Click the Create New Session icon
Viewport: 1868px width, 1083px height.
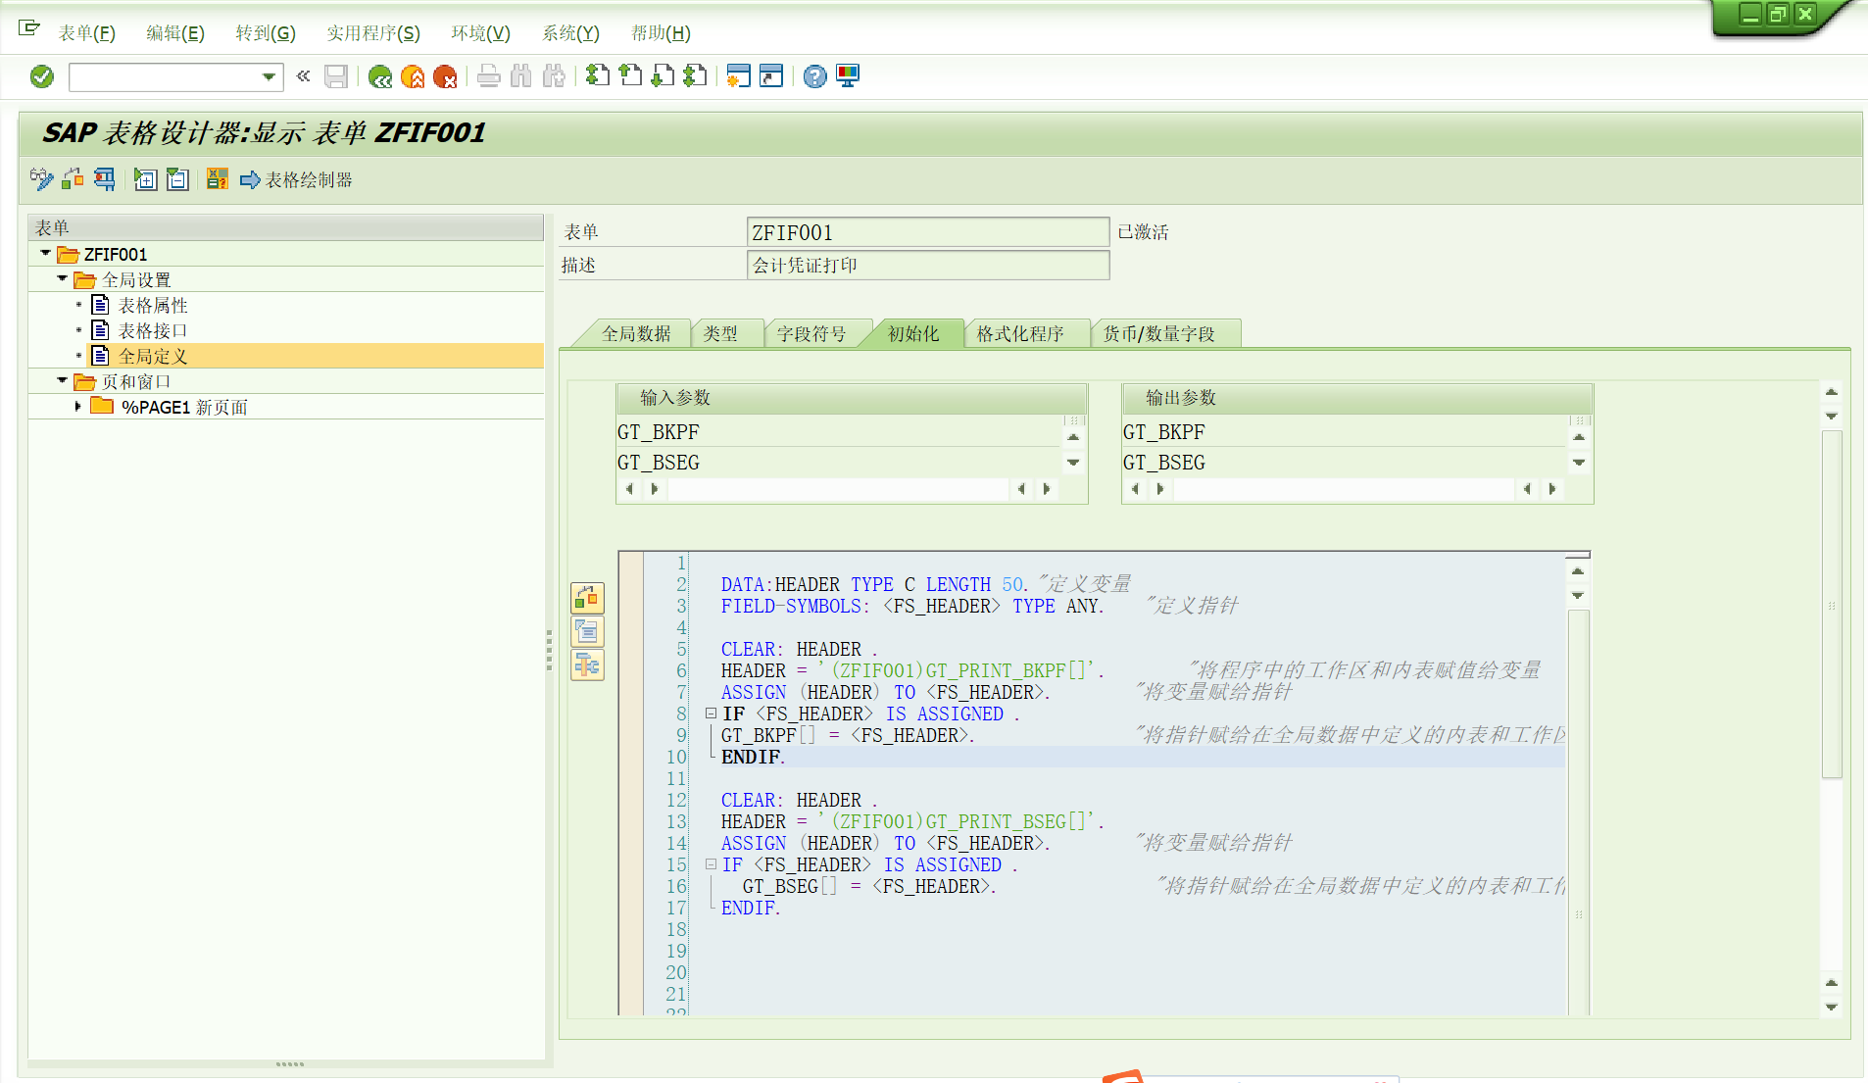[739, 75]
